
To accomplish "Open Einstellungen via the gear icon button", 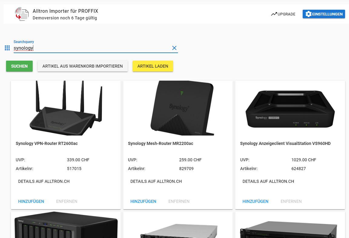I will point(309,14).
